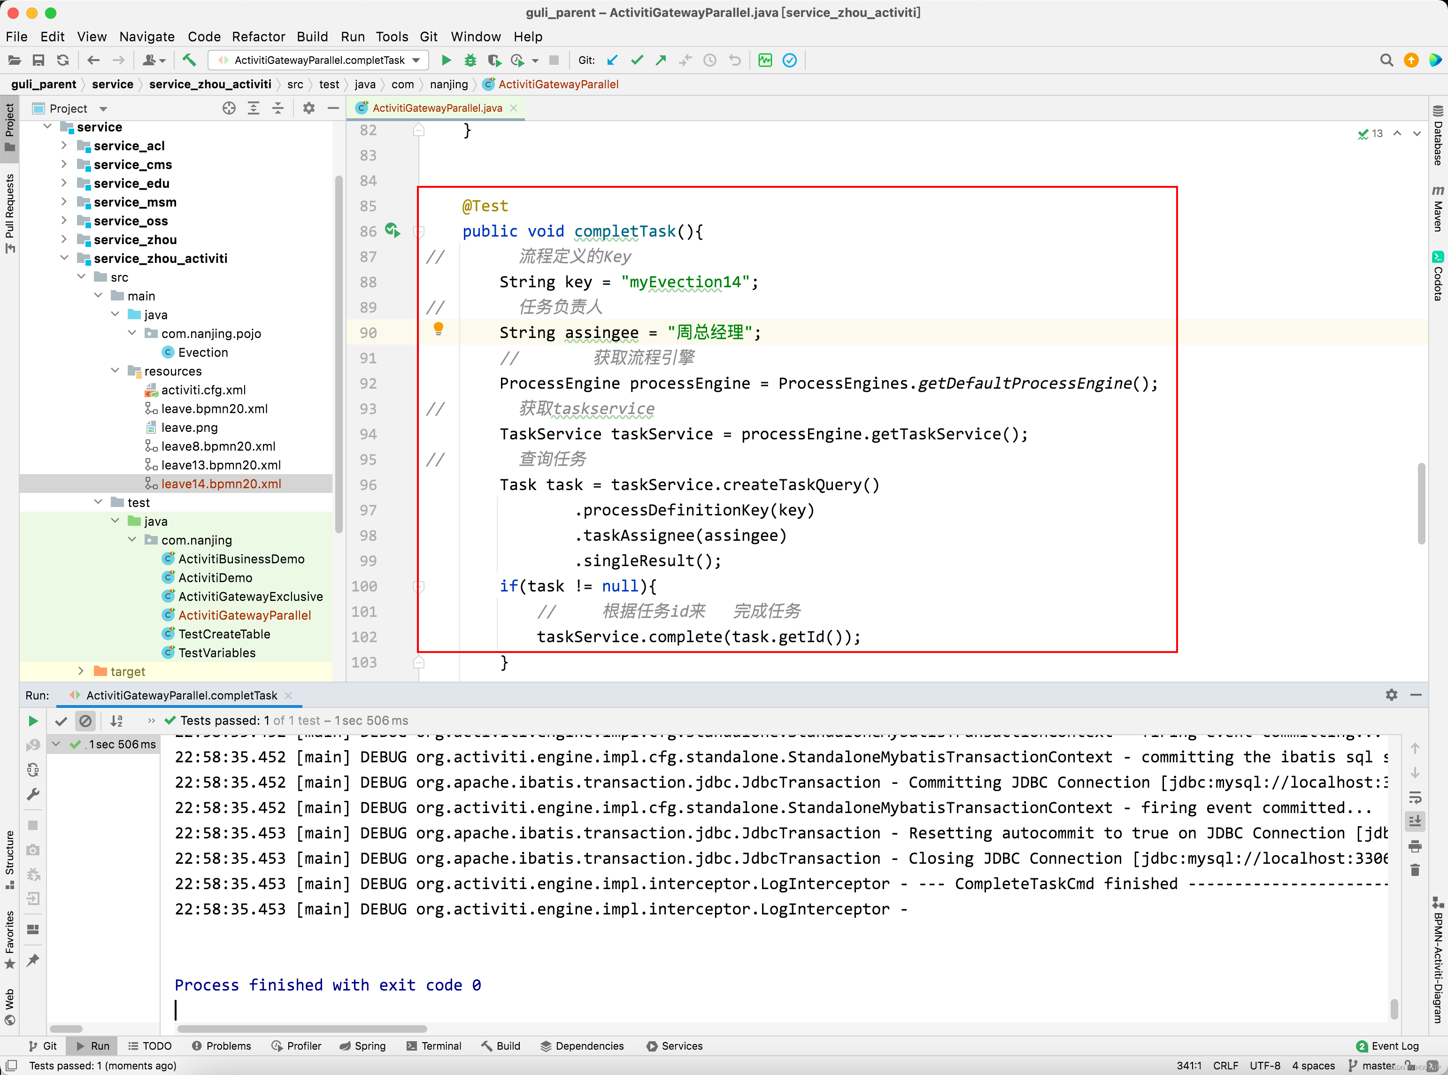Viewport: 1448px width, 1075px height.
Task: Open the Event Log button
Action: point(1387,1046)
